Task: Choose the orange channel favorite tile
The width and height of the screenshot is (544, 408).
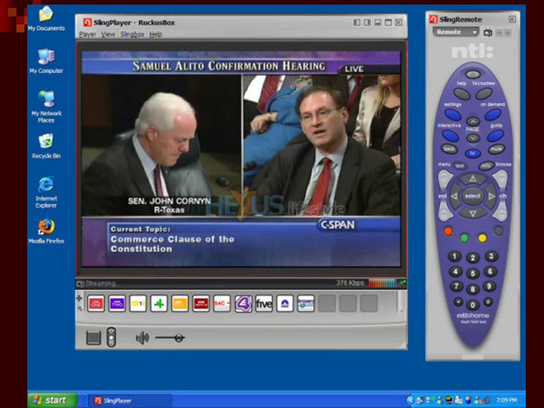Action: tap(180, 304)
